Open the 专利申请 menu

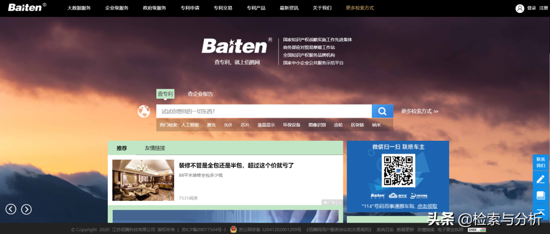click(x=190, y=8)
